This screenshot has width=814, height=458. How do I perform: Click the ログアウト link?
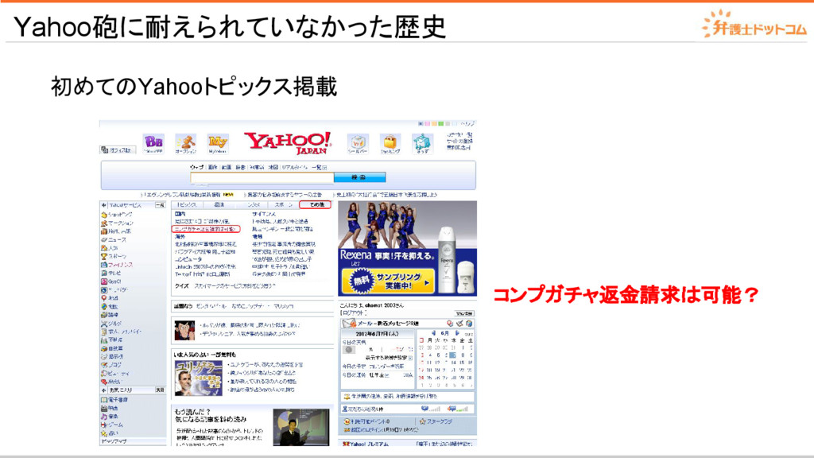[353, 313]
